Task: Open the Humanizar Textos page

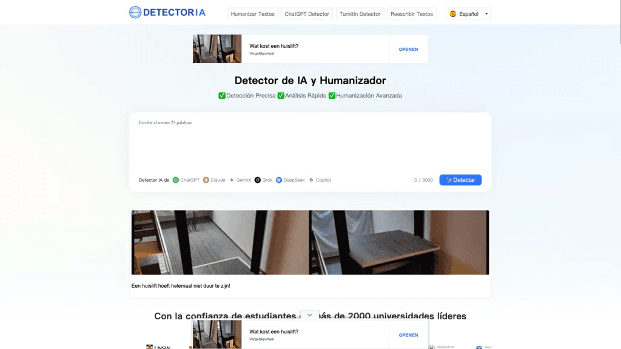Action: [253, 14]
